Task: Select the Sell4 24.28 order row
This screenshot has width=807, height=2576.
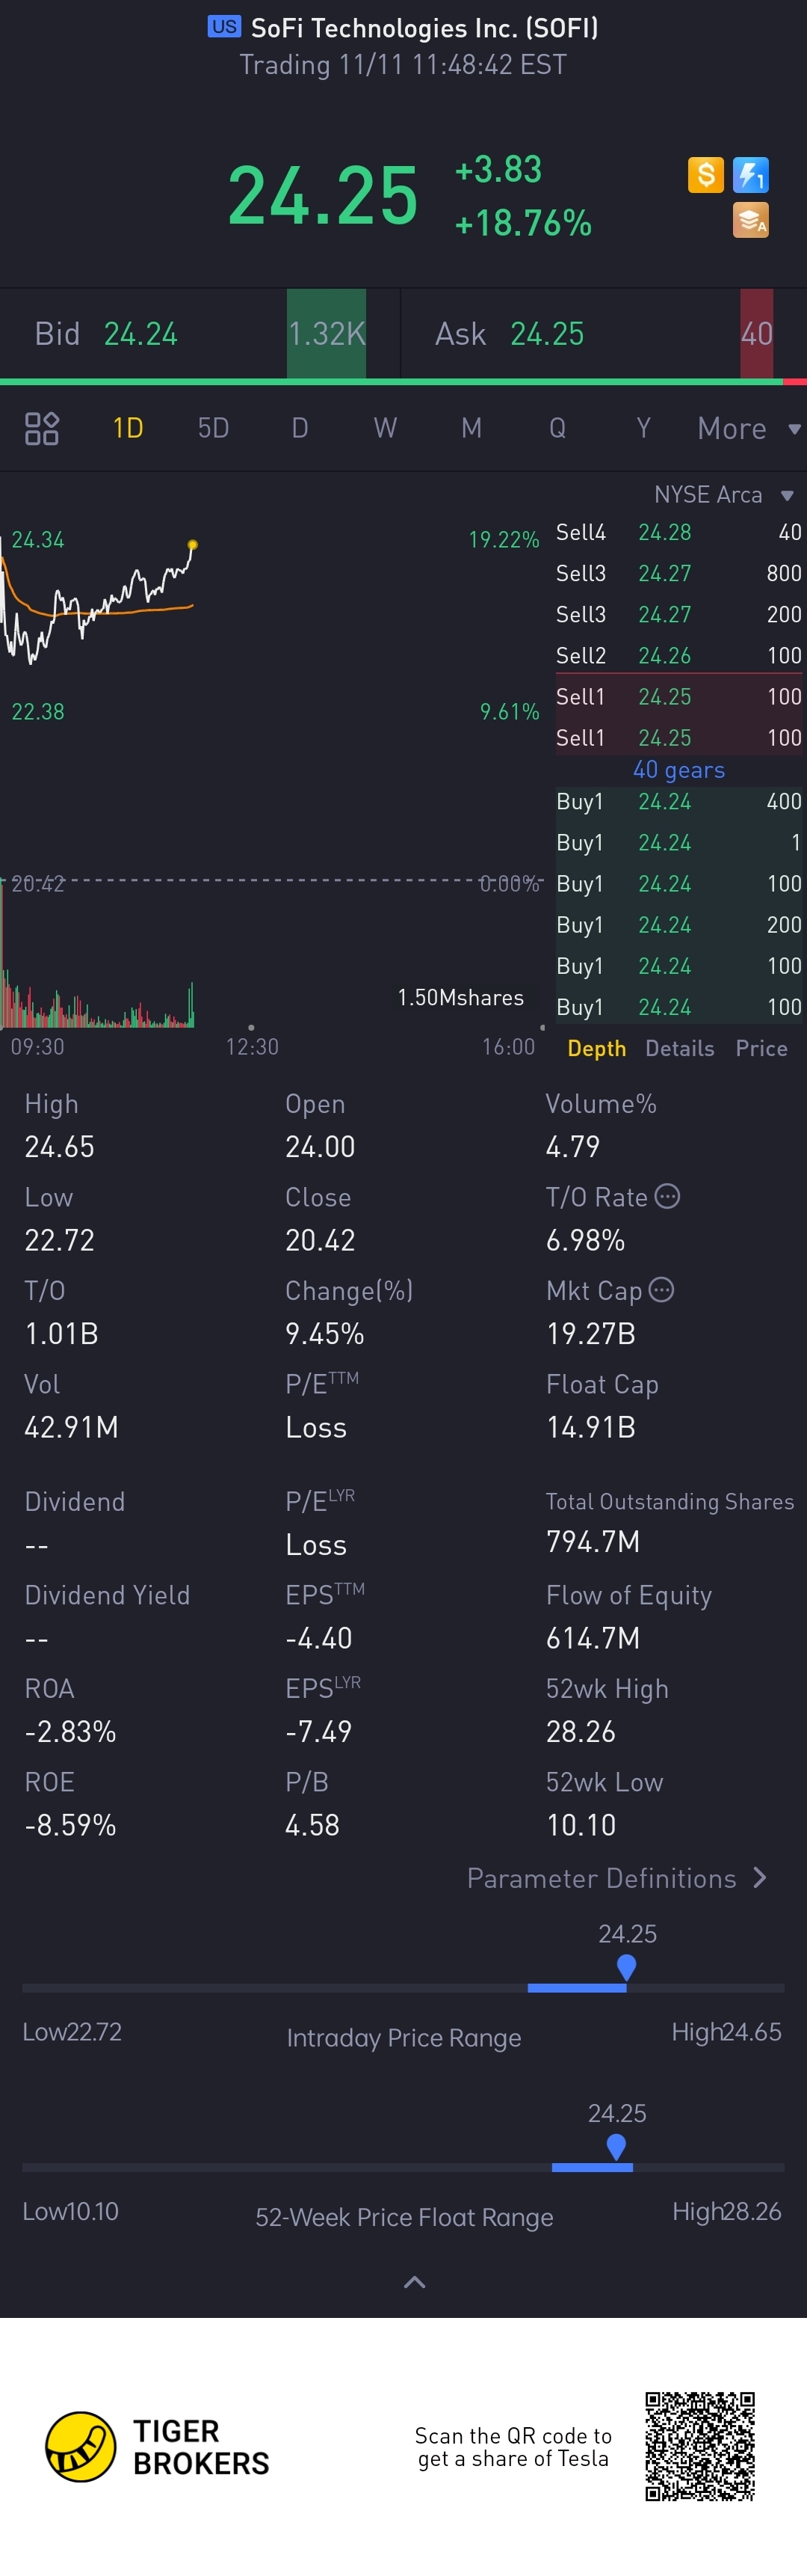Action: [679, 532]
